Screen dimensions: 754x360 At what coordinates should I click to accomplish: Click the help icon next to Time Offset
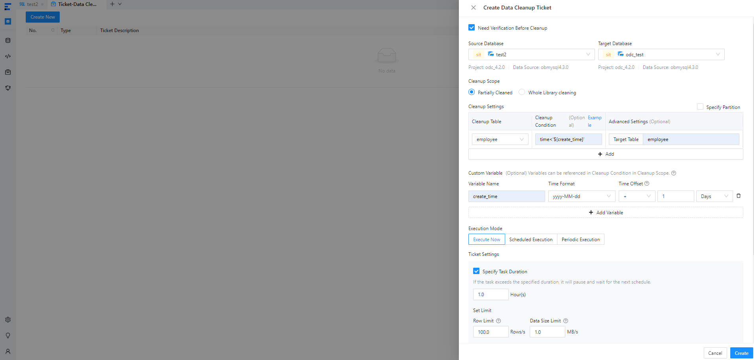pyautogui.click(x=647, y=184)
